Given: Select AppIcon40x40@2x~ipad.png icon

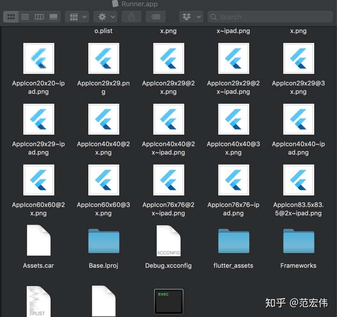Looking at the screenshot, I should (168, 119).
